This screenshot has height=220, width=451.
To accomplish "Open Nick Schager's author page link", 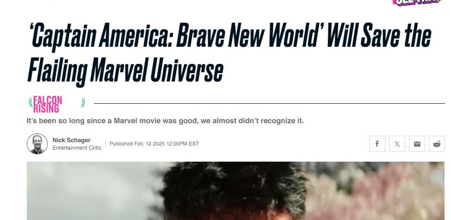I will click(71, 140).
